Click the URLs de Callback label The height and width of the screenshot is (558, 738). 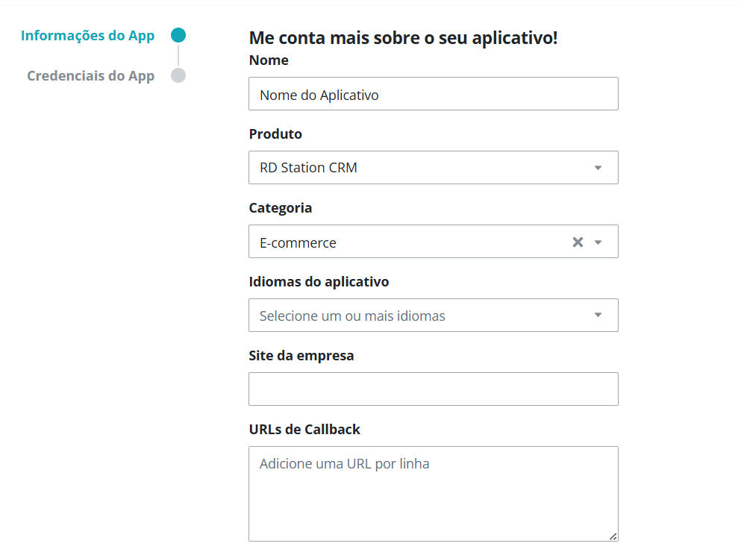click(x=304, y=430)
